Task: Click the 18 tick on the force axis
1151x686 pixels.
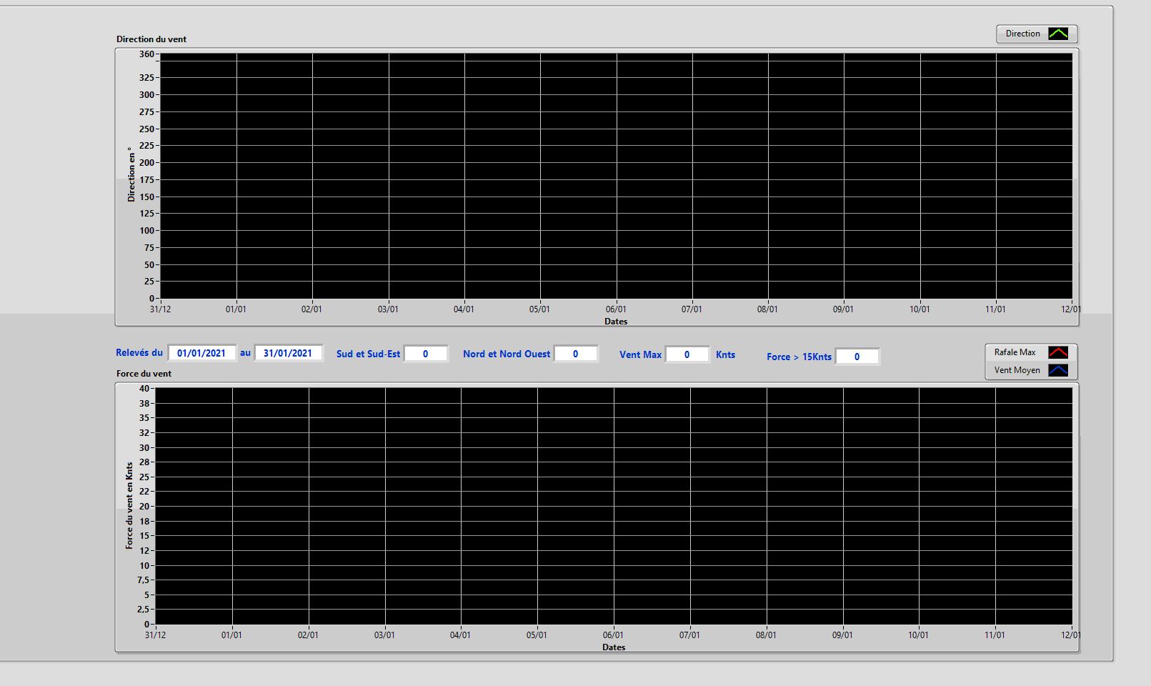Action: click(x=144, y=522)
